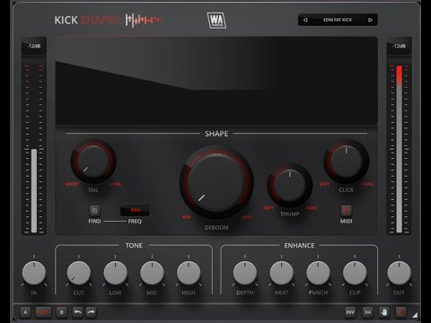Image resolution: width=431 pixels, height=323 pixels.
Task: Click the THUMP knob
Action: pos(290,185)
